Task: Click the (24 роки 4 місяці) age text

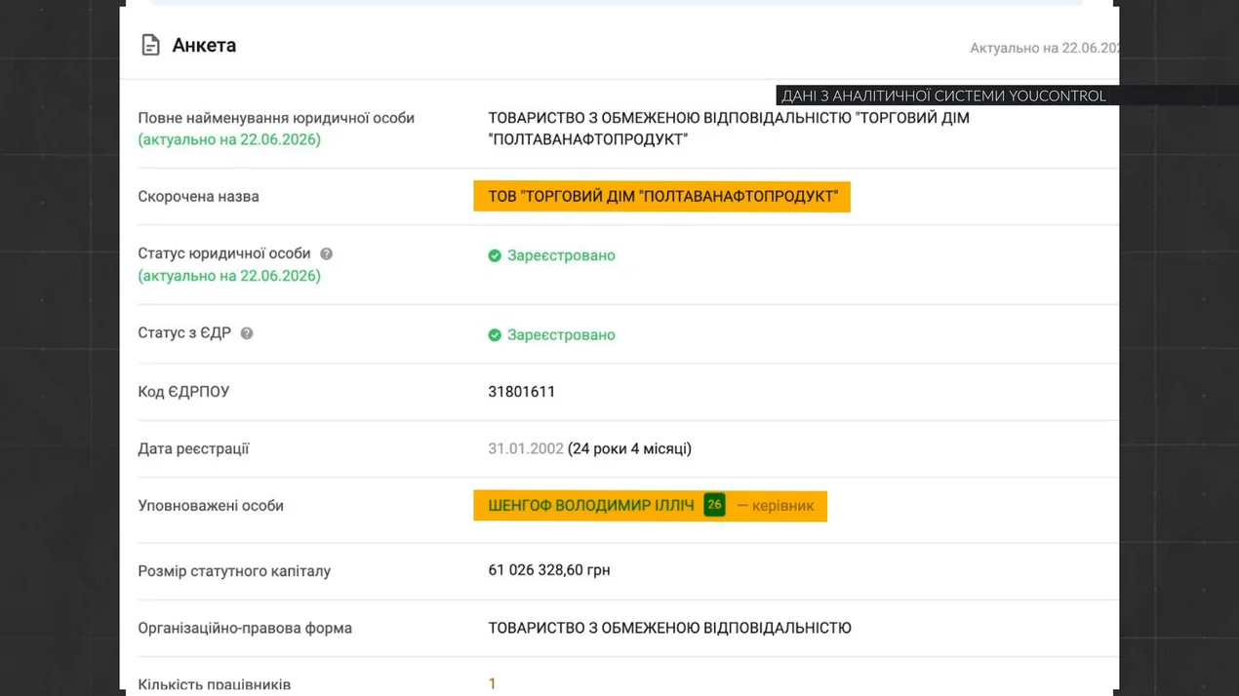Action: tap(629, 449)
